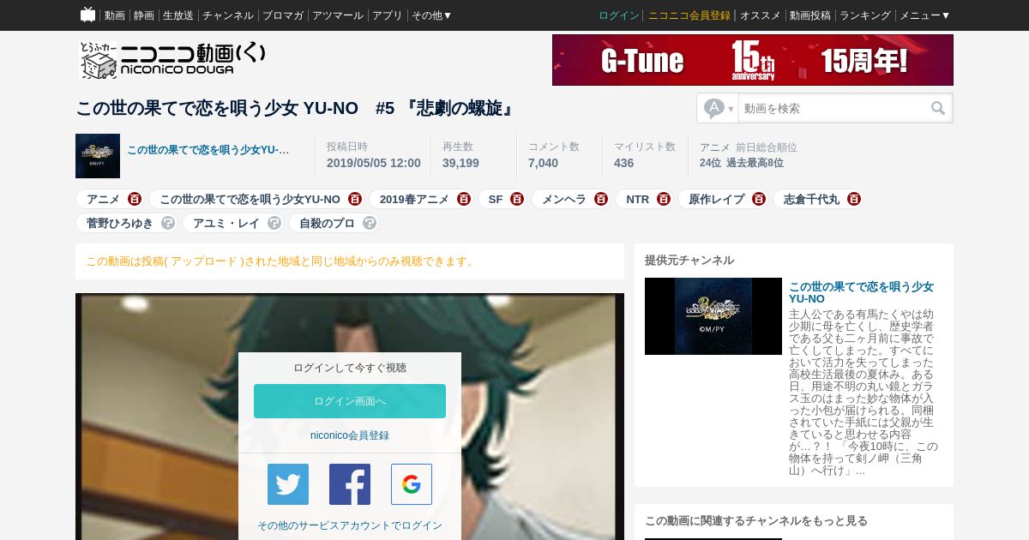Select the 菅野ひろゆき tag

tap(120, 223)
